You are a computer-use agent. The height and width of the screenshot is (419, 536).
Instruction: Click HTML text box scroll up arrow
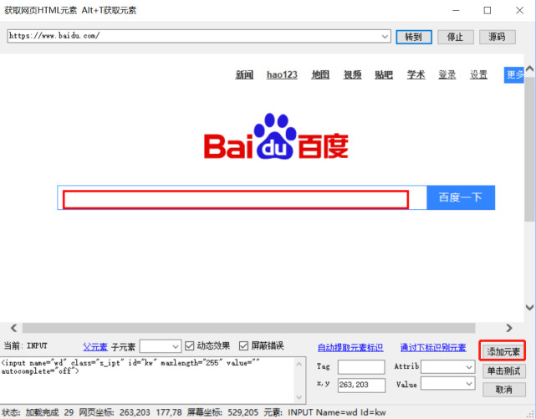pyautogui.click(x=299, y=364)
